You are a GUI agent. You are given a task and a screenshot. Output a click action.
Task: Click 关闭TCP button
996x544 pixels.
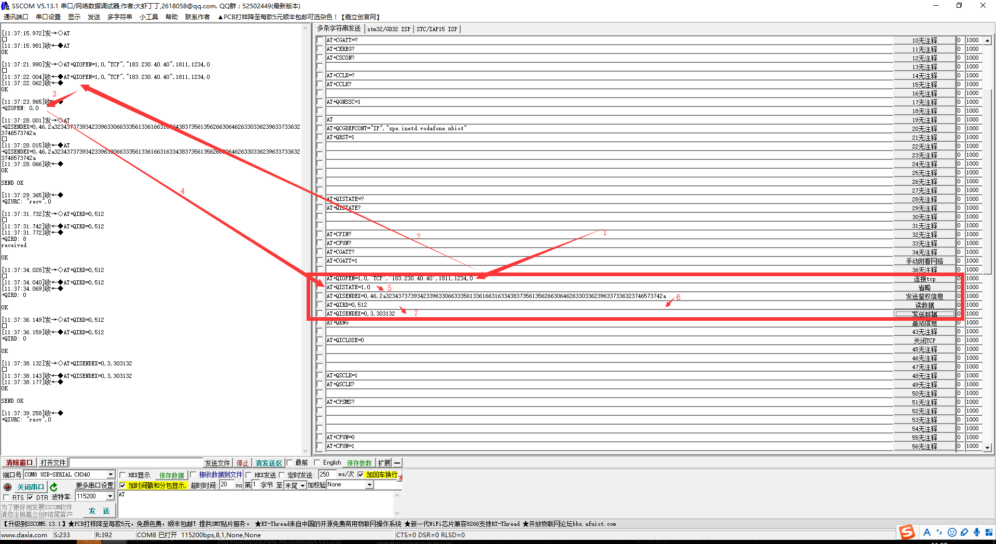pyautogui.click(x=924, y=341)
